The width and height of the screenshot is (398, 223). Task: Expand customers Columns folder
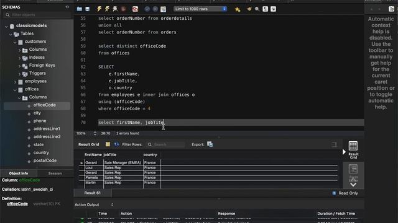tap(19, 50)
